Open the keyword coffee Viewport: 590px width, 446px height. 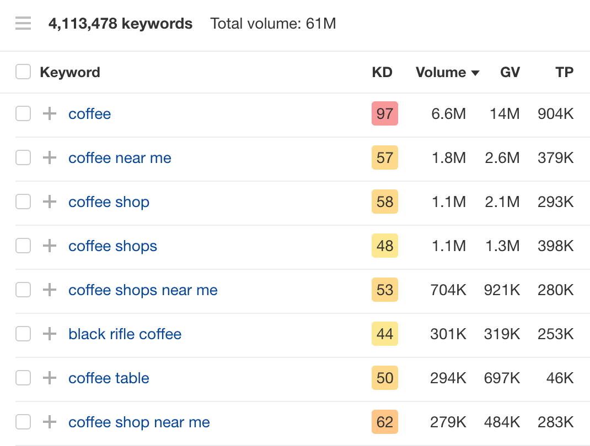[x=89, y=113]
